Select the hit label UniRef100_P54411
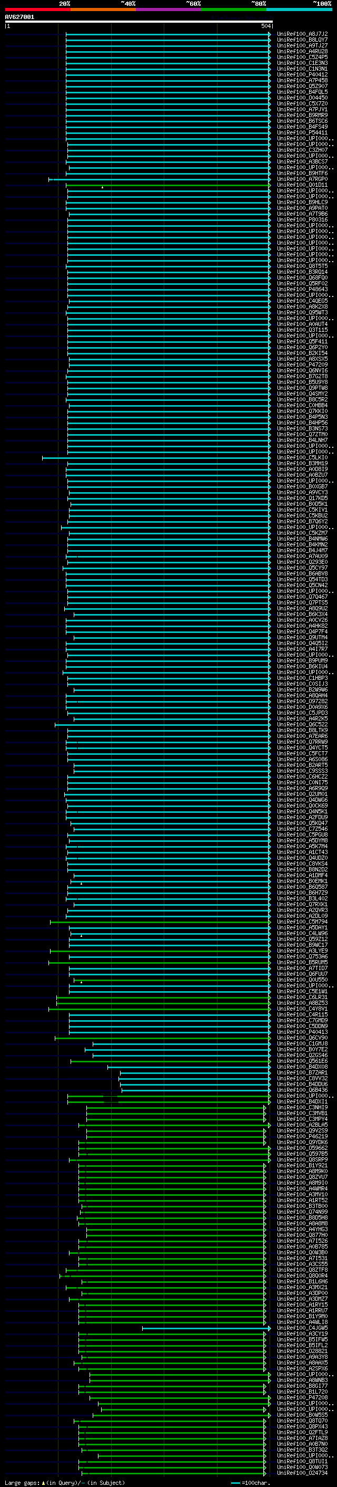The image size is (337, 1487). [302, 133]
